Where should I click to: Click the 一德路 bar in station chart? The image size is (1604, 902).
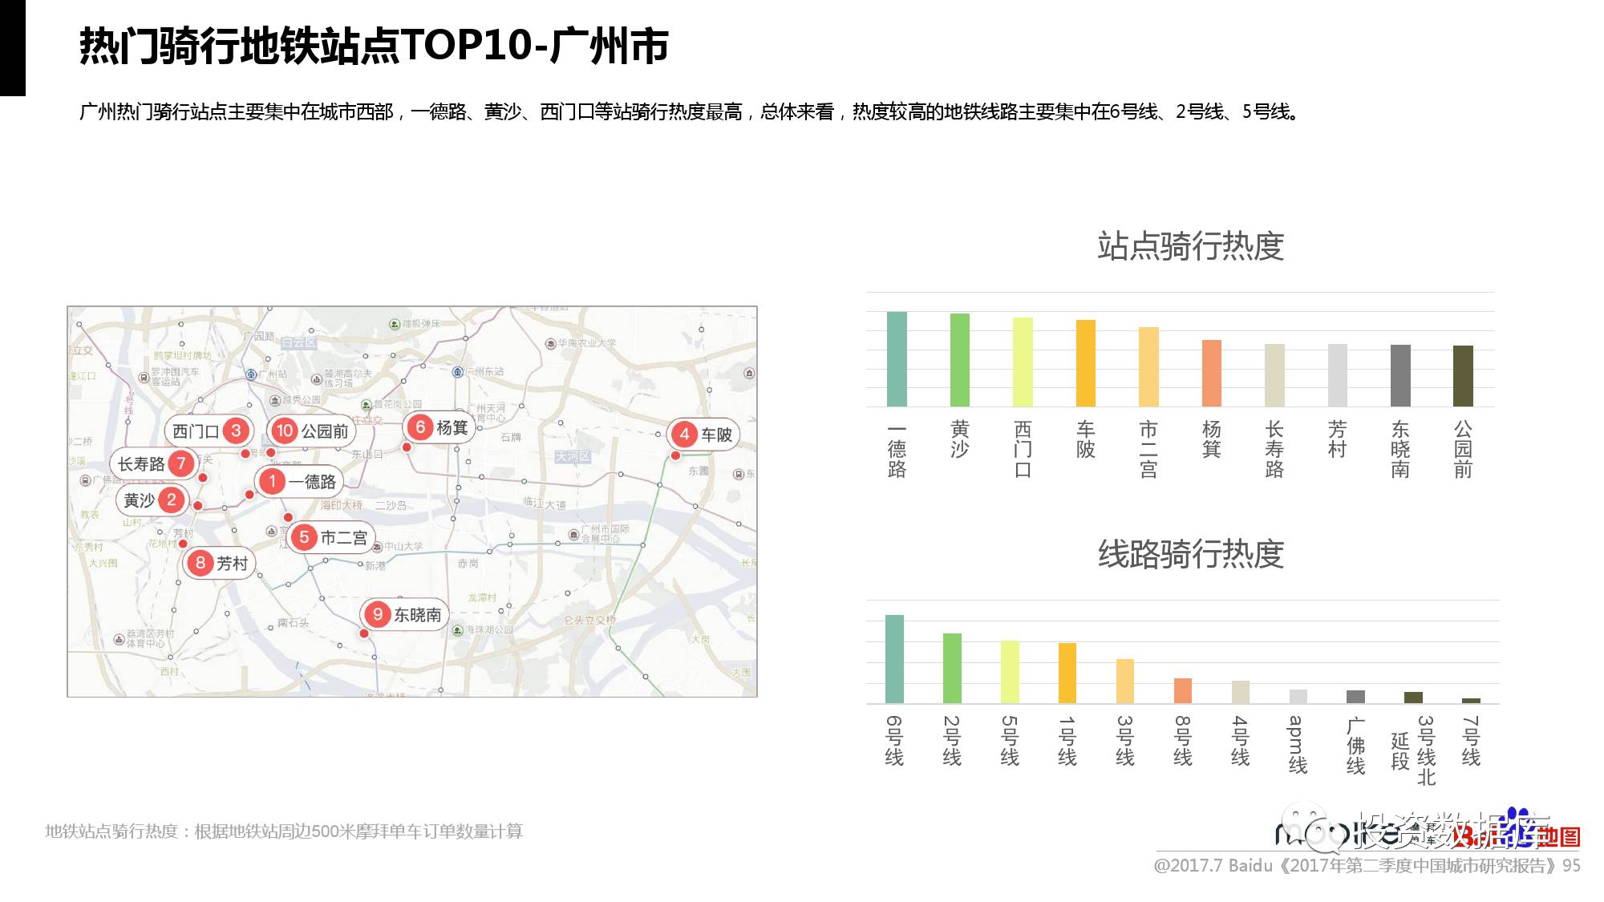point(897,359)
